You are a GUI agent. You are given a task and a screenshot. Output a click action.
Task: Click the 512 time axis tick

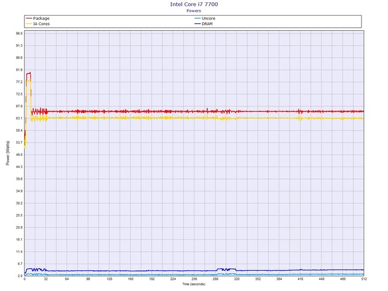pos(364,279)
